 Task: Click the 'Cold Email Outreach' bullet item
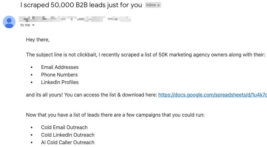[64, 128]
